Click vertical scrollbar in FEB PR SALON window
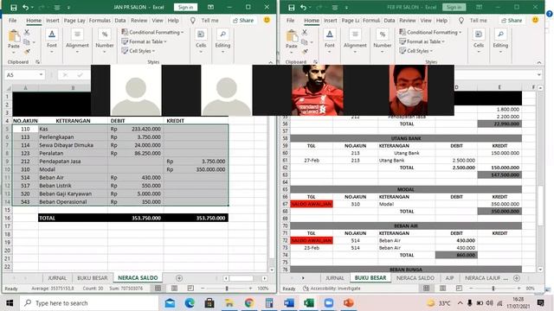 pos(540,205)
